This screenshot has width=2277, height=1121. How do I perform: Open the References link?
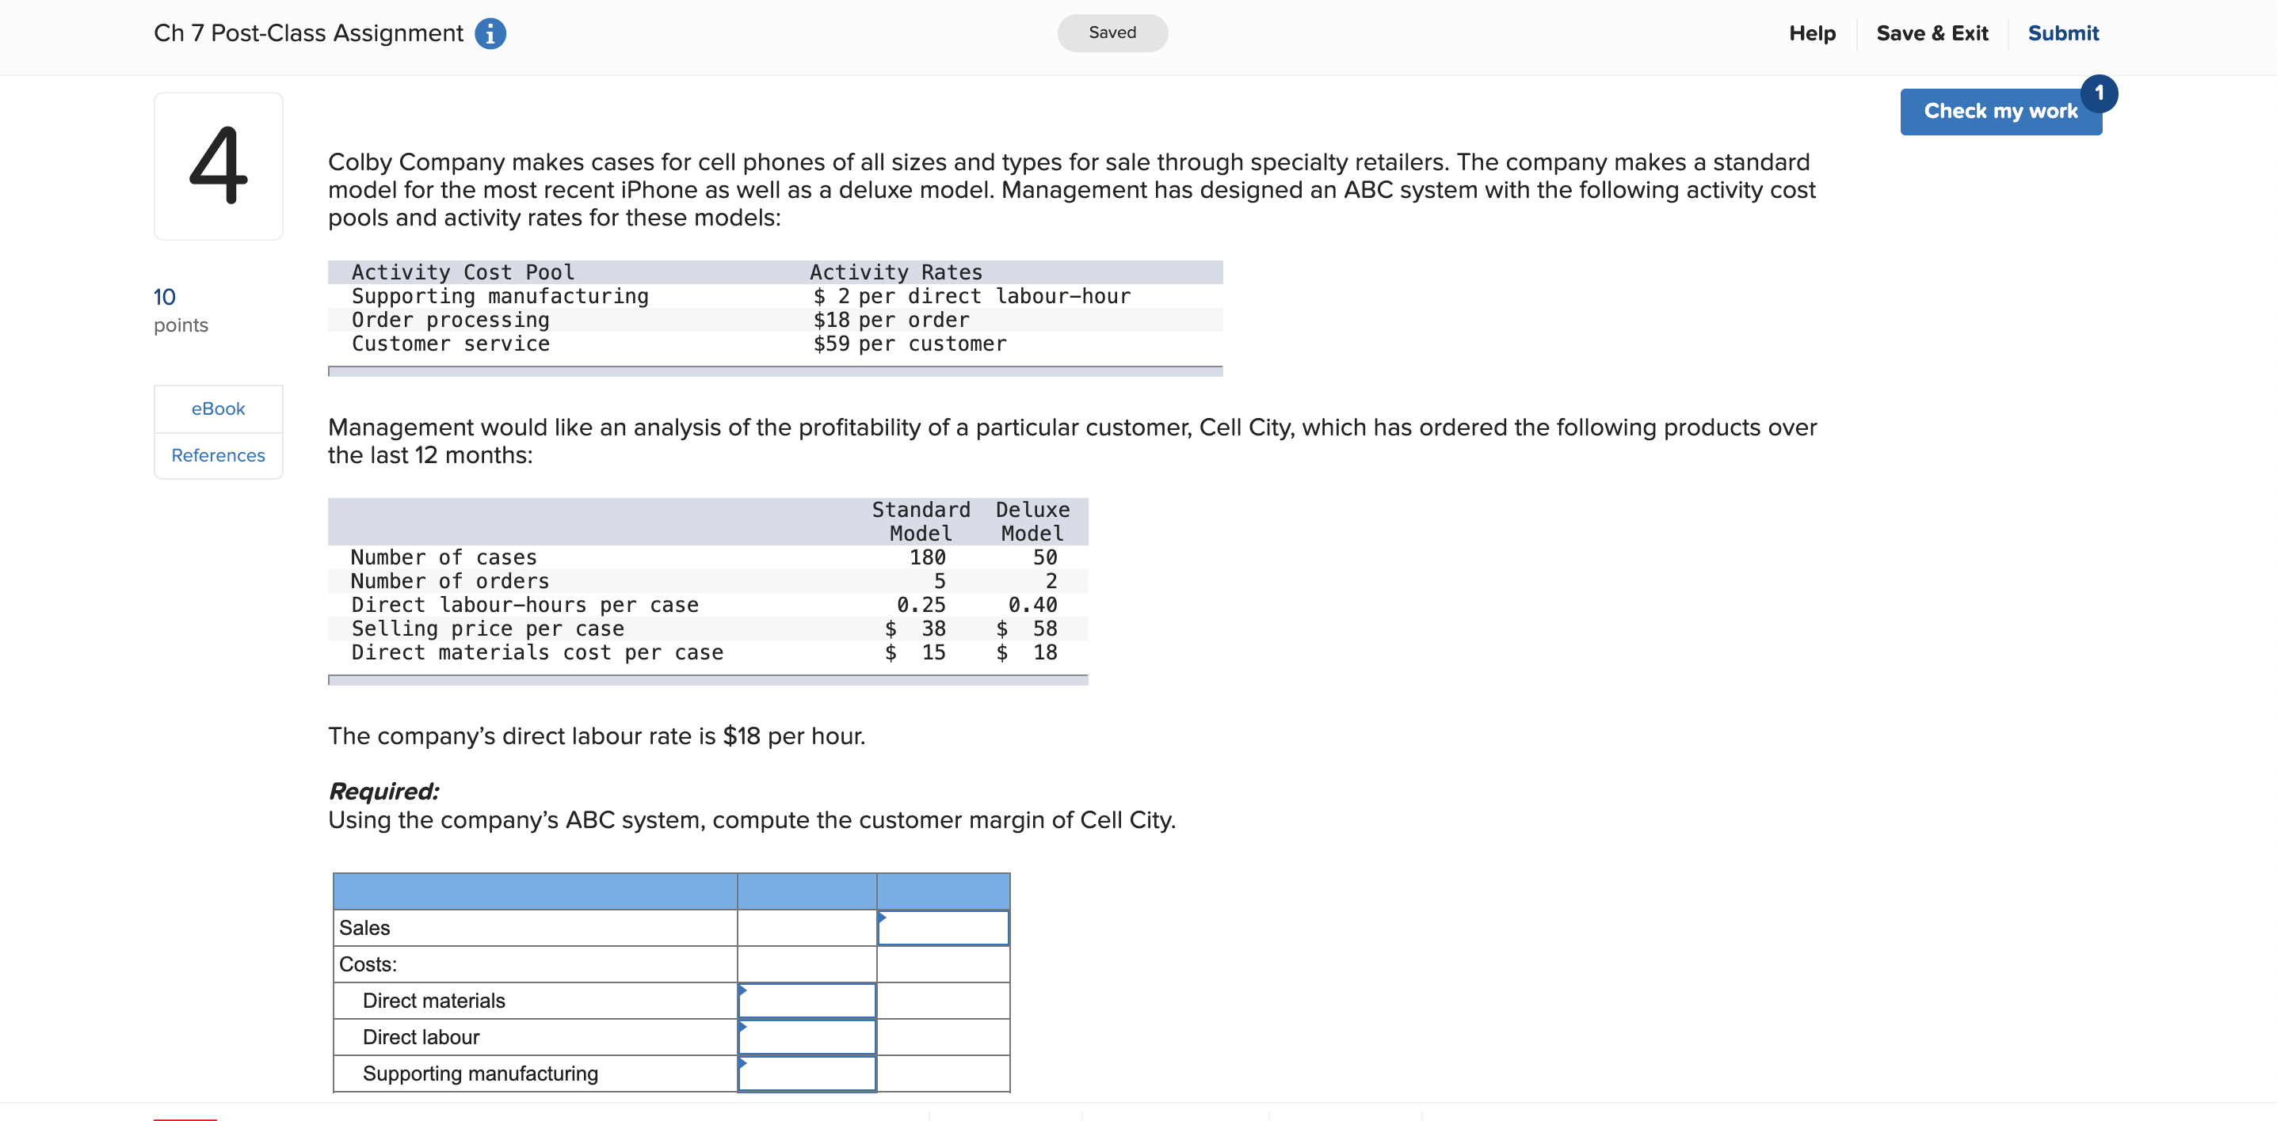click(x=219, y=456)
